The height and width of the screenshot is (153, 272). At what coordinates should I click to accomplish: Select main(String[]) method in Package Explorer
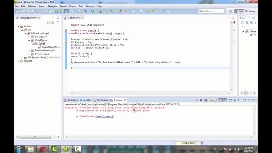[49, 47]
